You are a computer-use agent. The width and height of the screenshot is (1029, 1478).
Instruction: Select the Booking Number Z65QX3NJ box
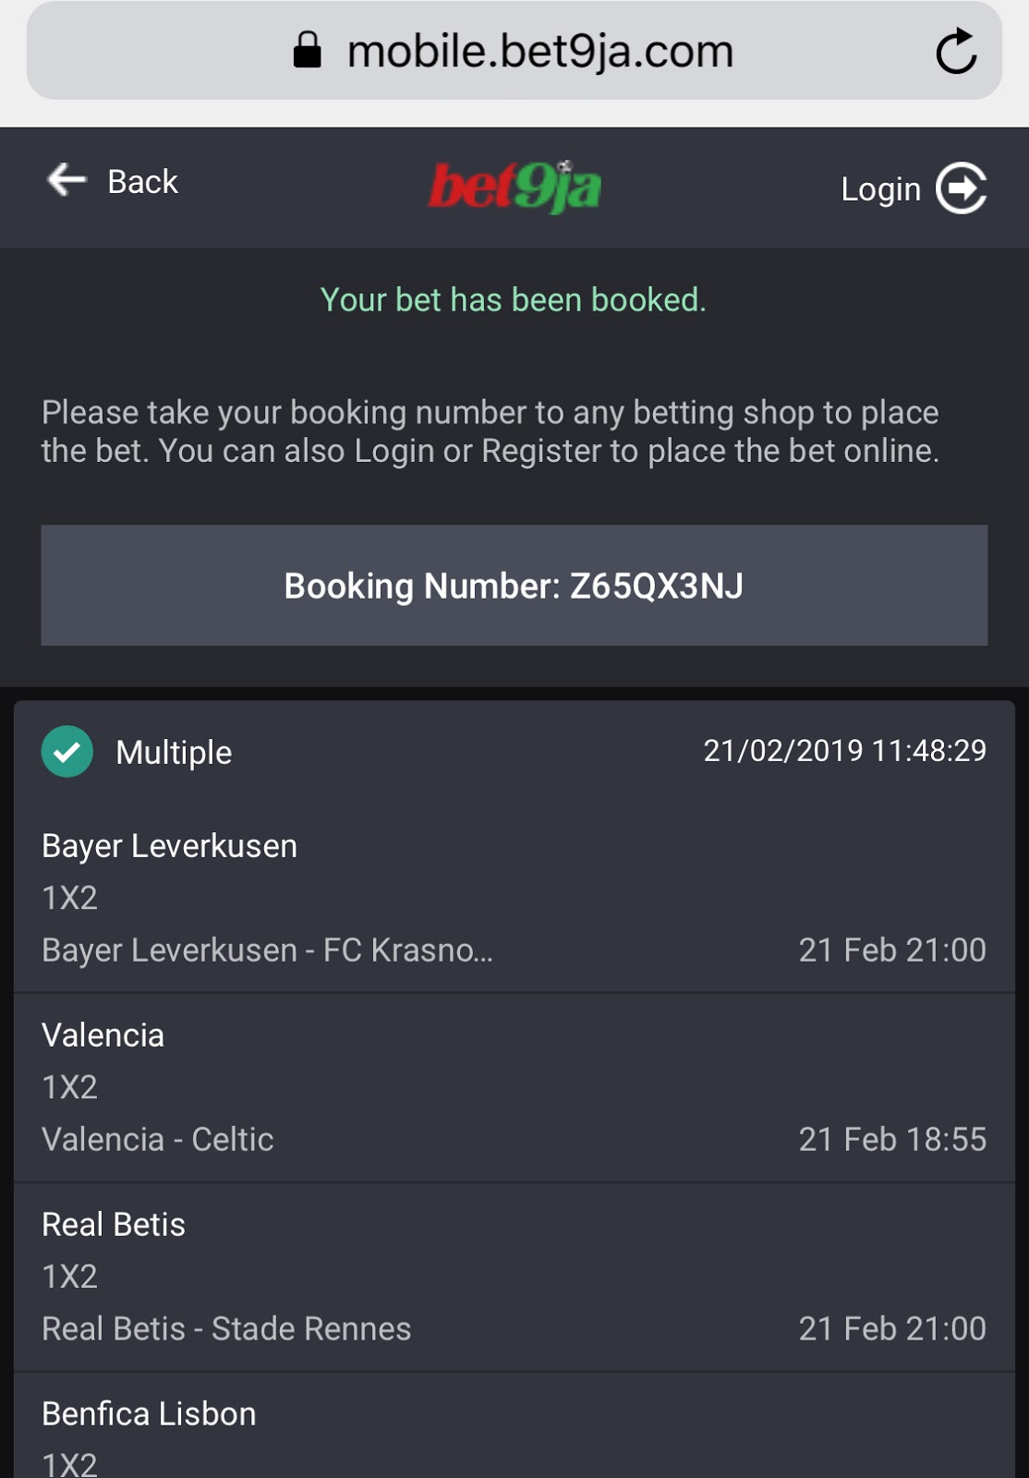pos(514,586)
